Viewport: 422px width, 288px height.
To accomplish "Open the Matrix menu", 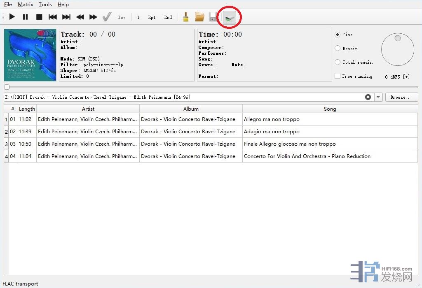I will (25, 5).
